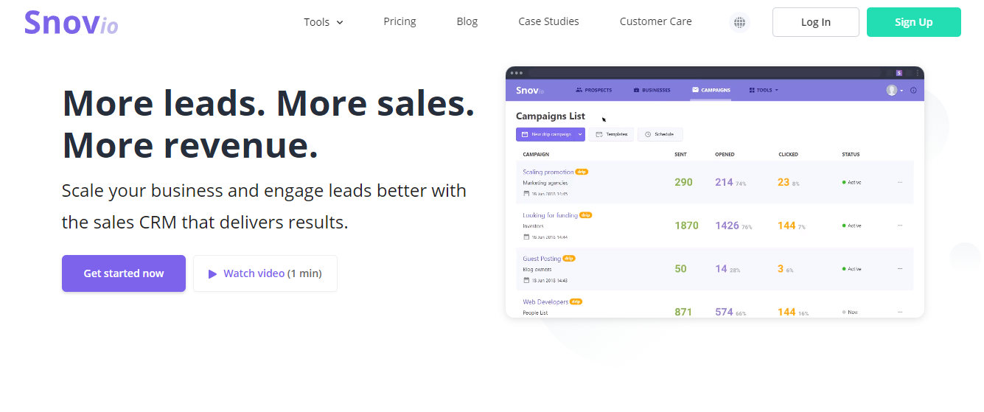Image resolution: width=984 pixels, height=412 pixels.
Task: Open the Scaling promotion campaign link
Action: pyautogui.click(x=548, y=172)
